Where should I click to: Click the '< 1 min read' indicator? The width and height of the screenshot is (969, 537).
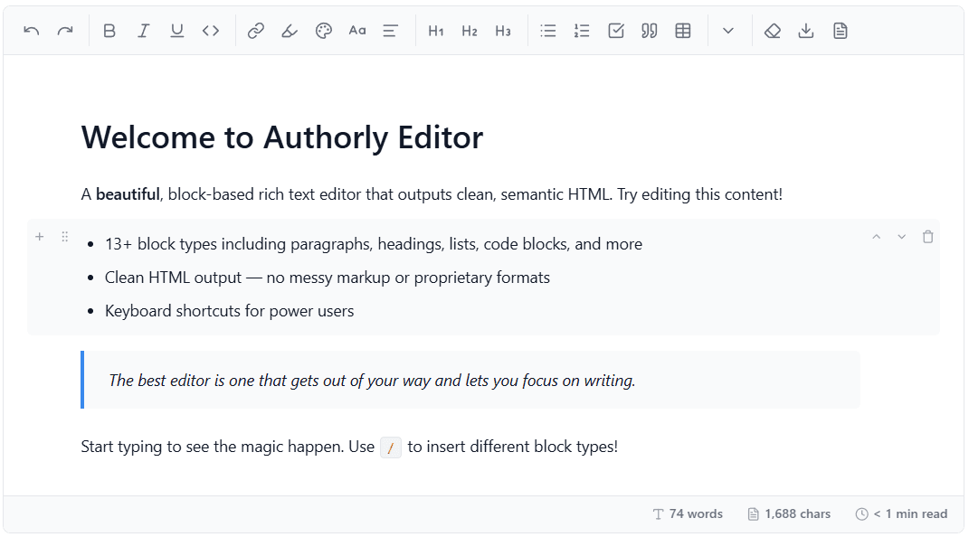click(x=901, y=513)
